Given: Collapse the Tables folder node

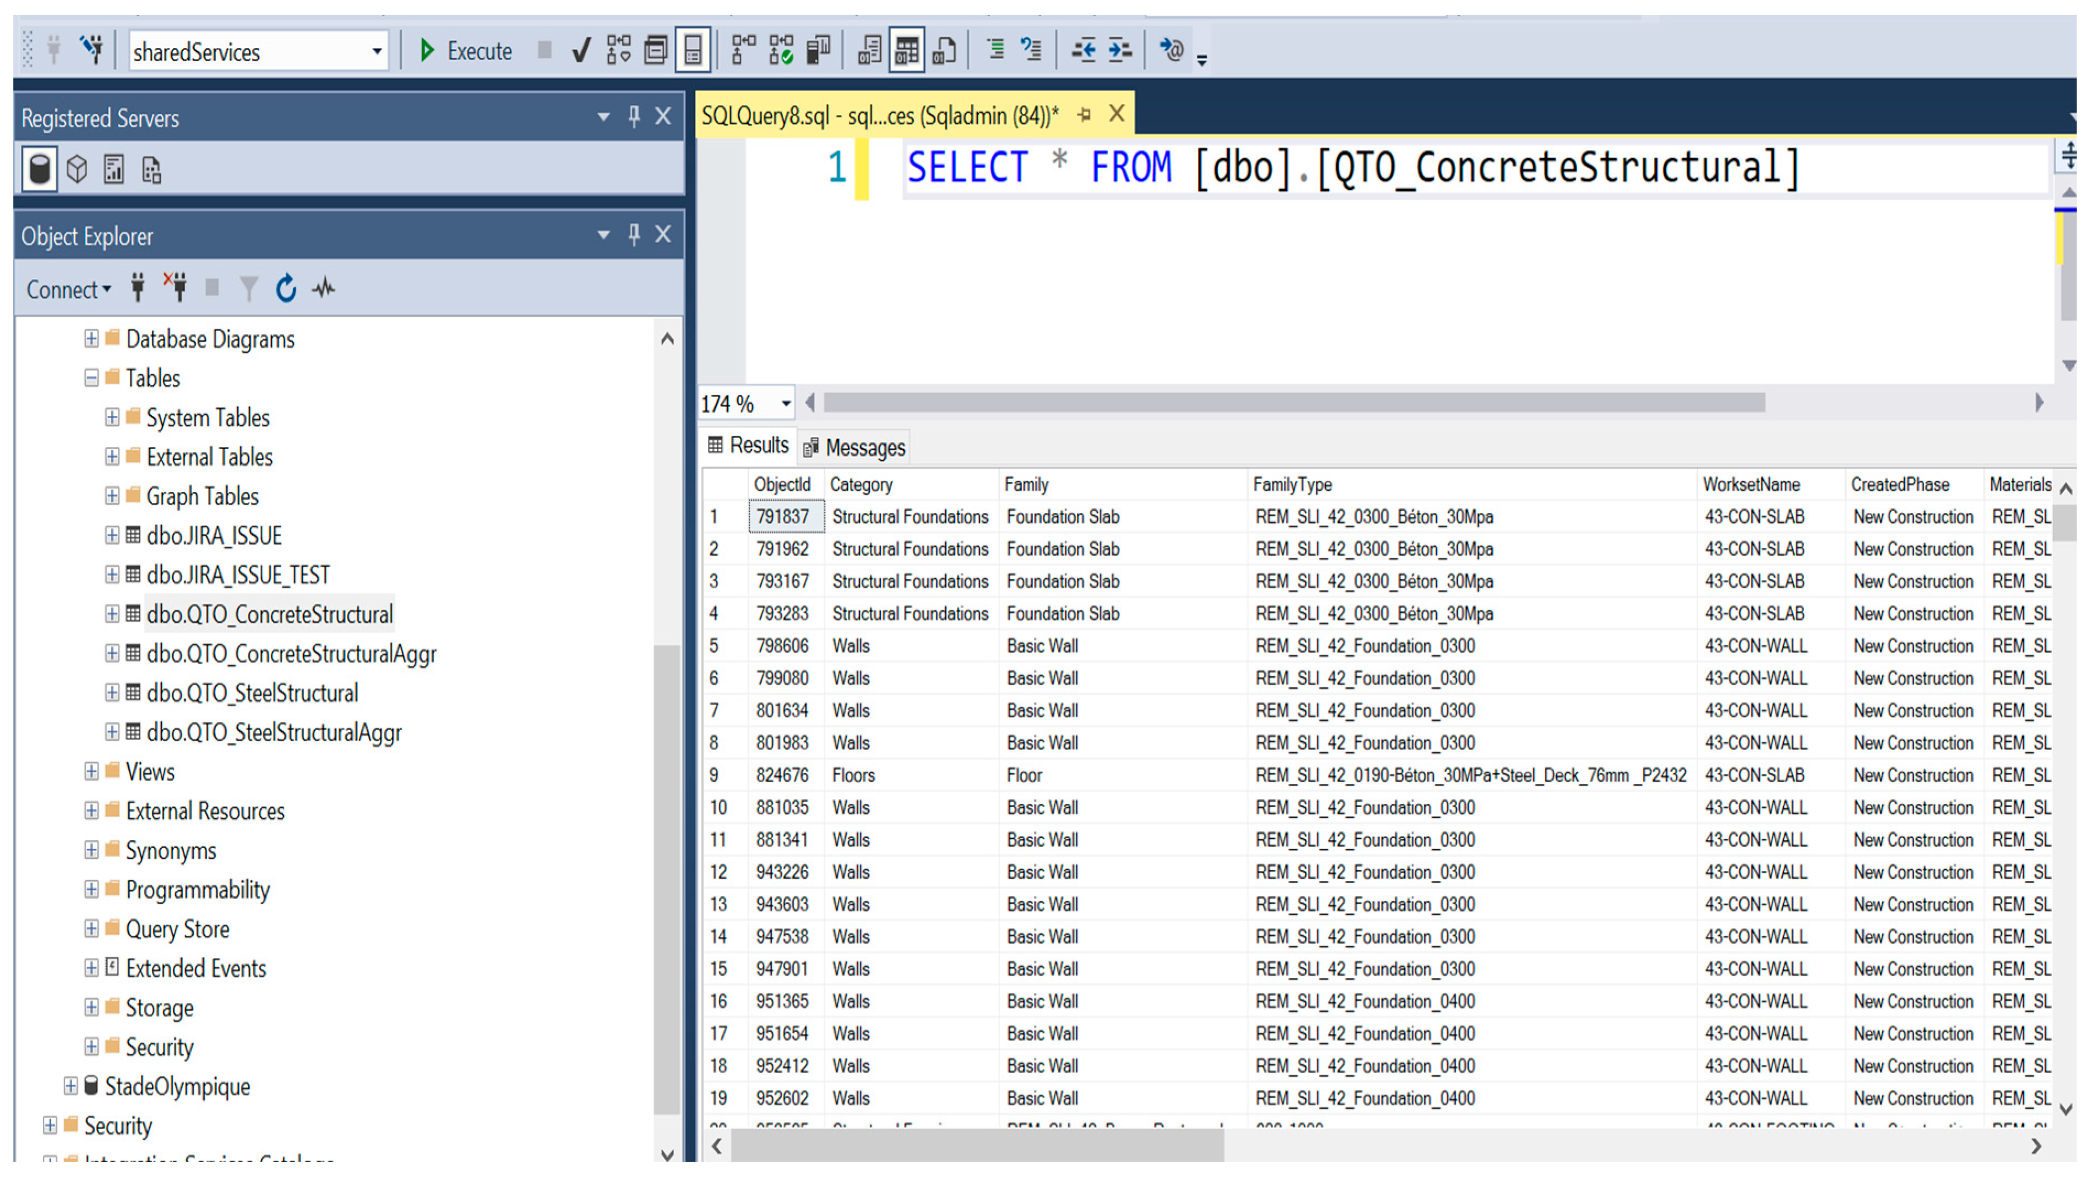Looking at the screenshot, I should [x=91, y=379].
